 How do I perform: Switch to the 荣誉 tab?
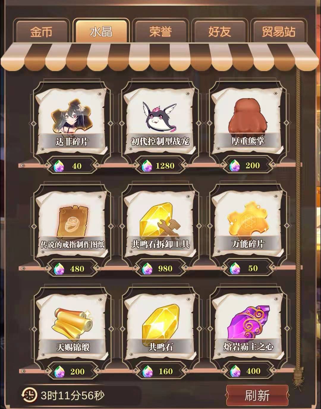pyautogui.click(x=160, y=31)
